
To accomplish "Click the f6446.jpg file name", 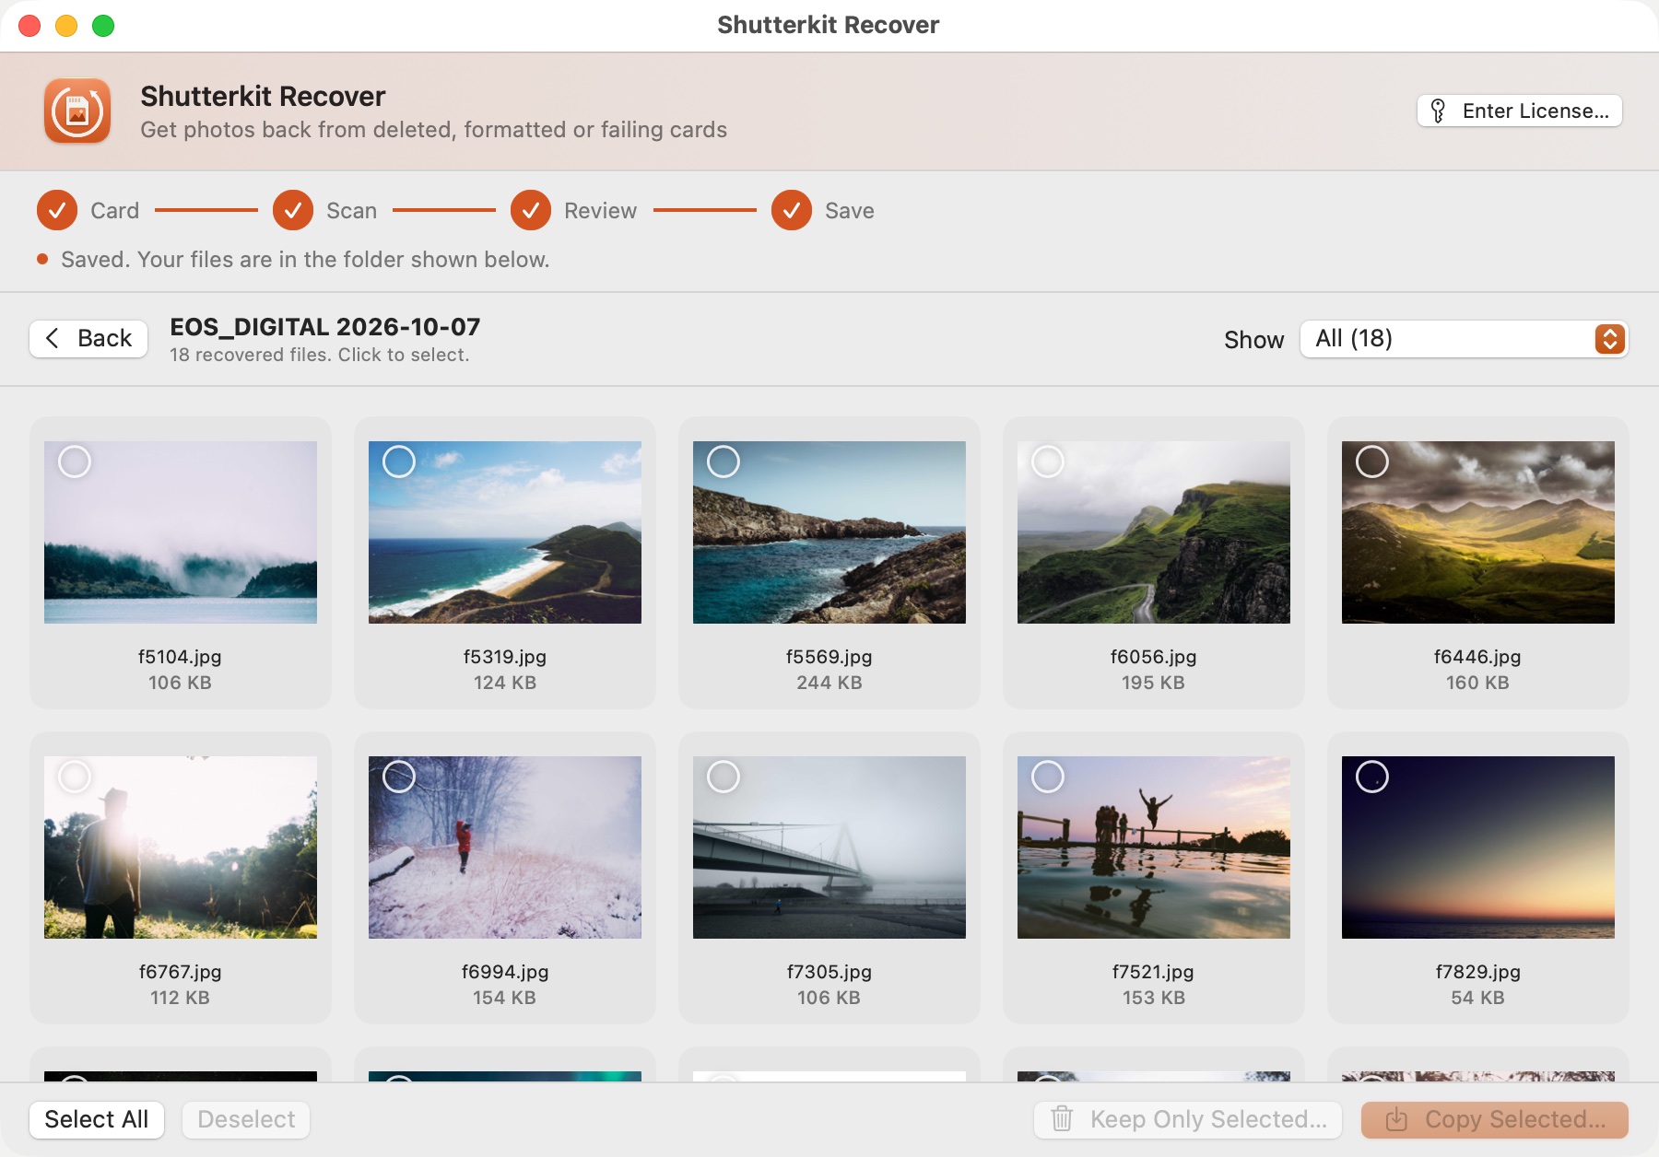I will tap(1477, 657).
